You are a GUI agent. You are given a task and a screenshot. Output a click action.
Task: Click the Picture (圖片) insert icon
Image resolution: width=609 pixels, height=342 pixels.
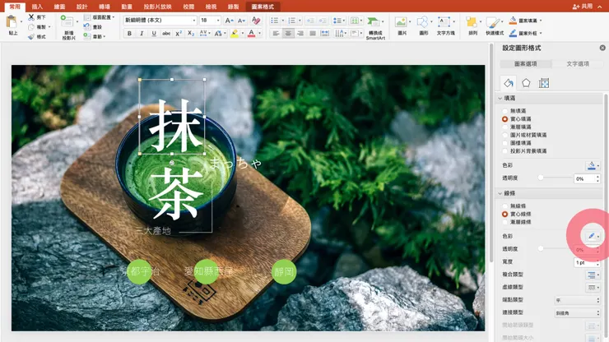pyautogui.click(x=401, y=21)
